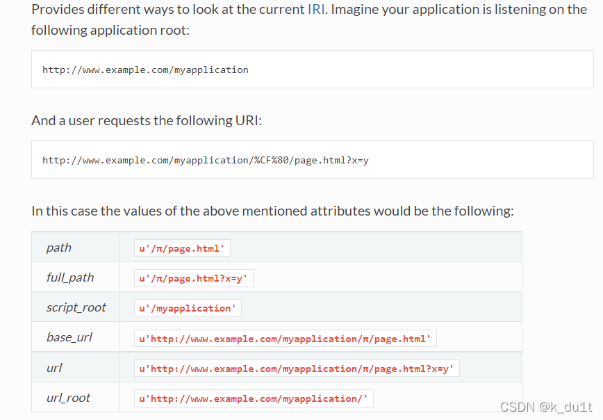The width and height of the screenshot is (603, 420).
Task: Click the 'following application root:' text line
Action: pyautogui.click(x=110, y=30)
